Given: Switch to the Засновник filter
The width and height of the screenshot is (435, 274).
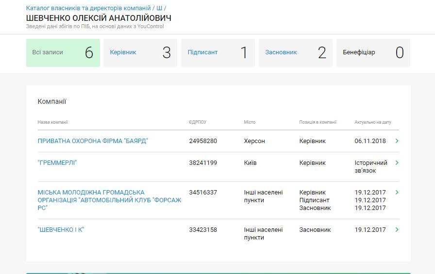Looking at the screenshot, I should tap(296, 52).
